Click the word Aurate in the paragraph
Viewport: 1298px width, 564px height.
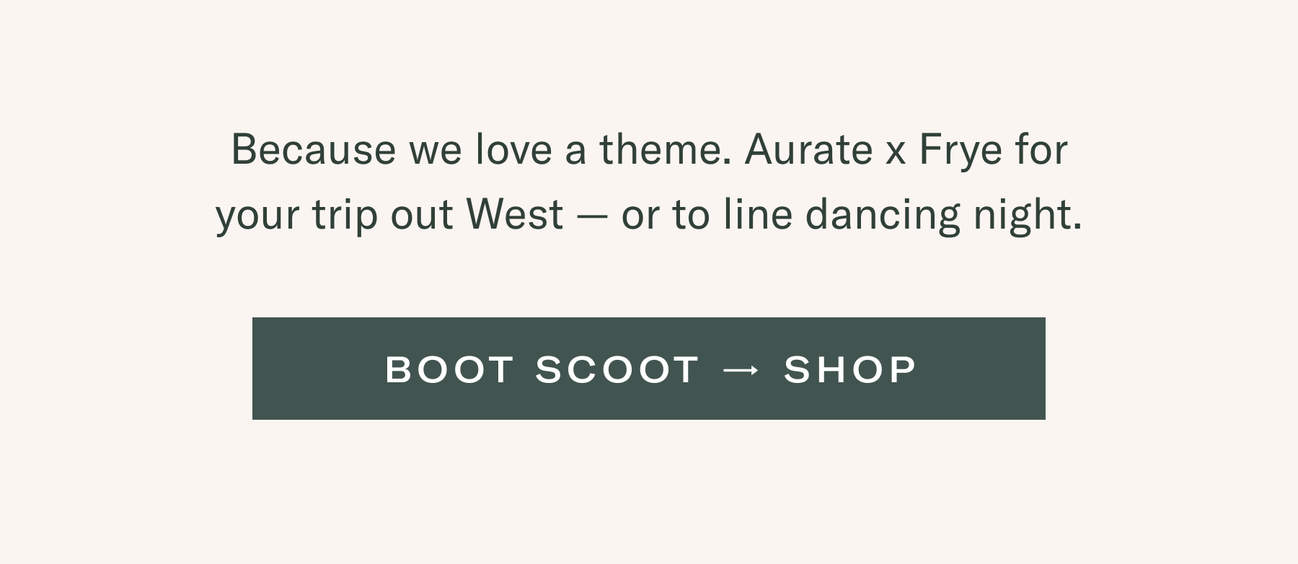coord(809,149)
